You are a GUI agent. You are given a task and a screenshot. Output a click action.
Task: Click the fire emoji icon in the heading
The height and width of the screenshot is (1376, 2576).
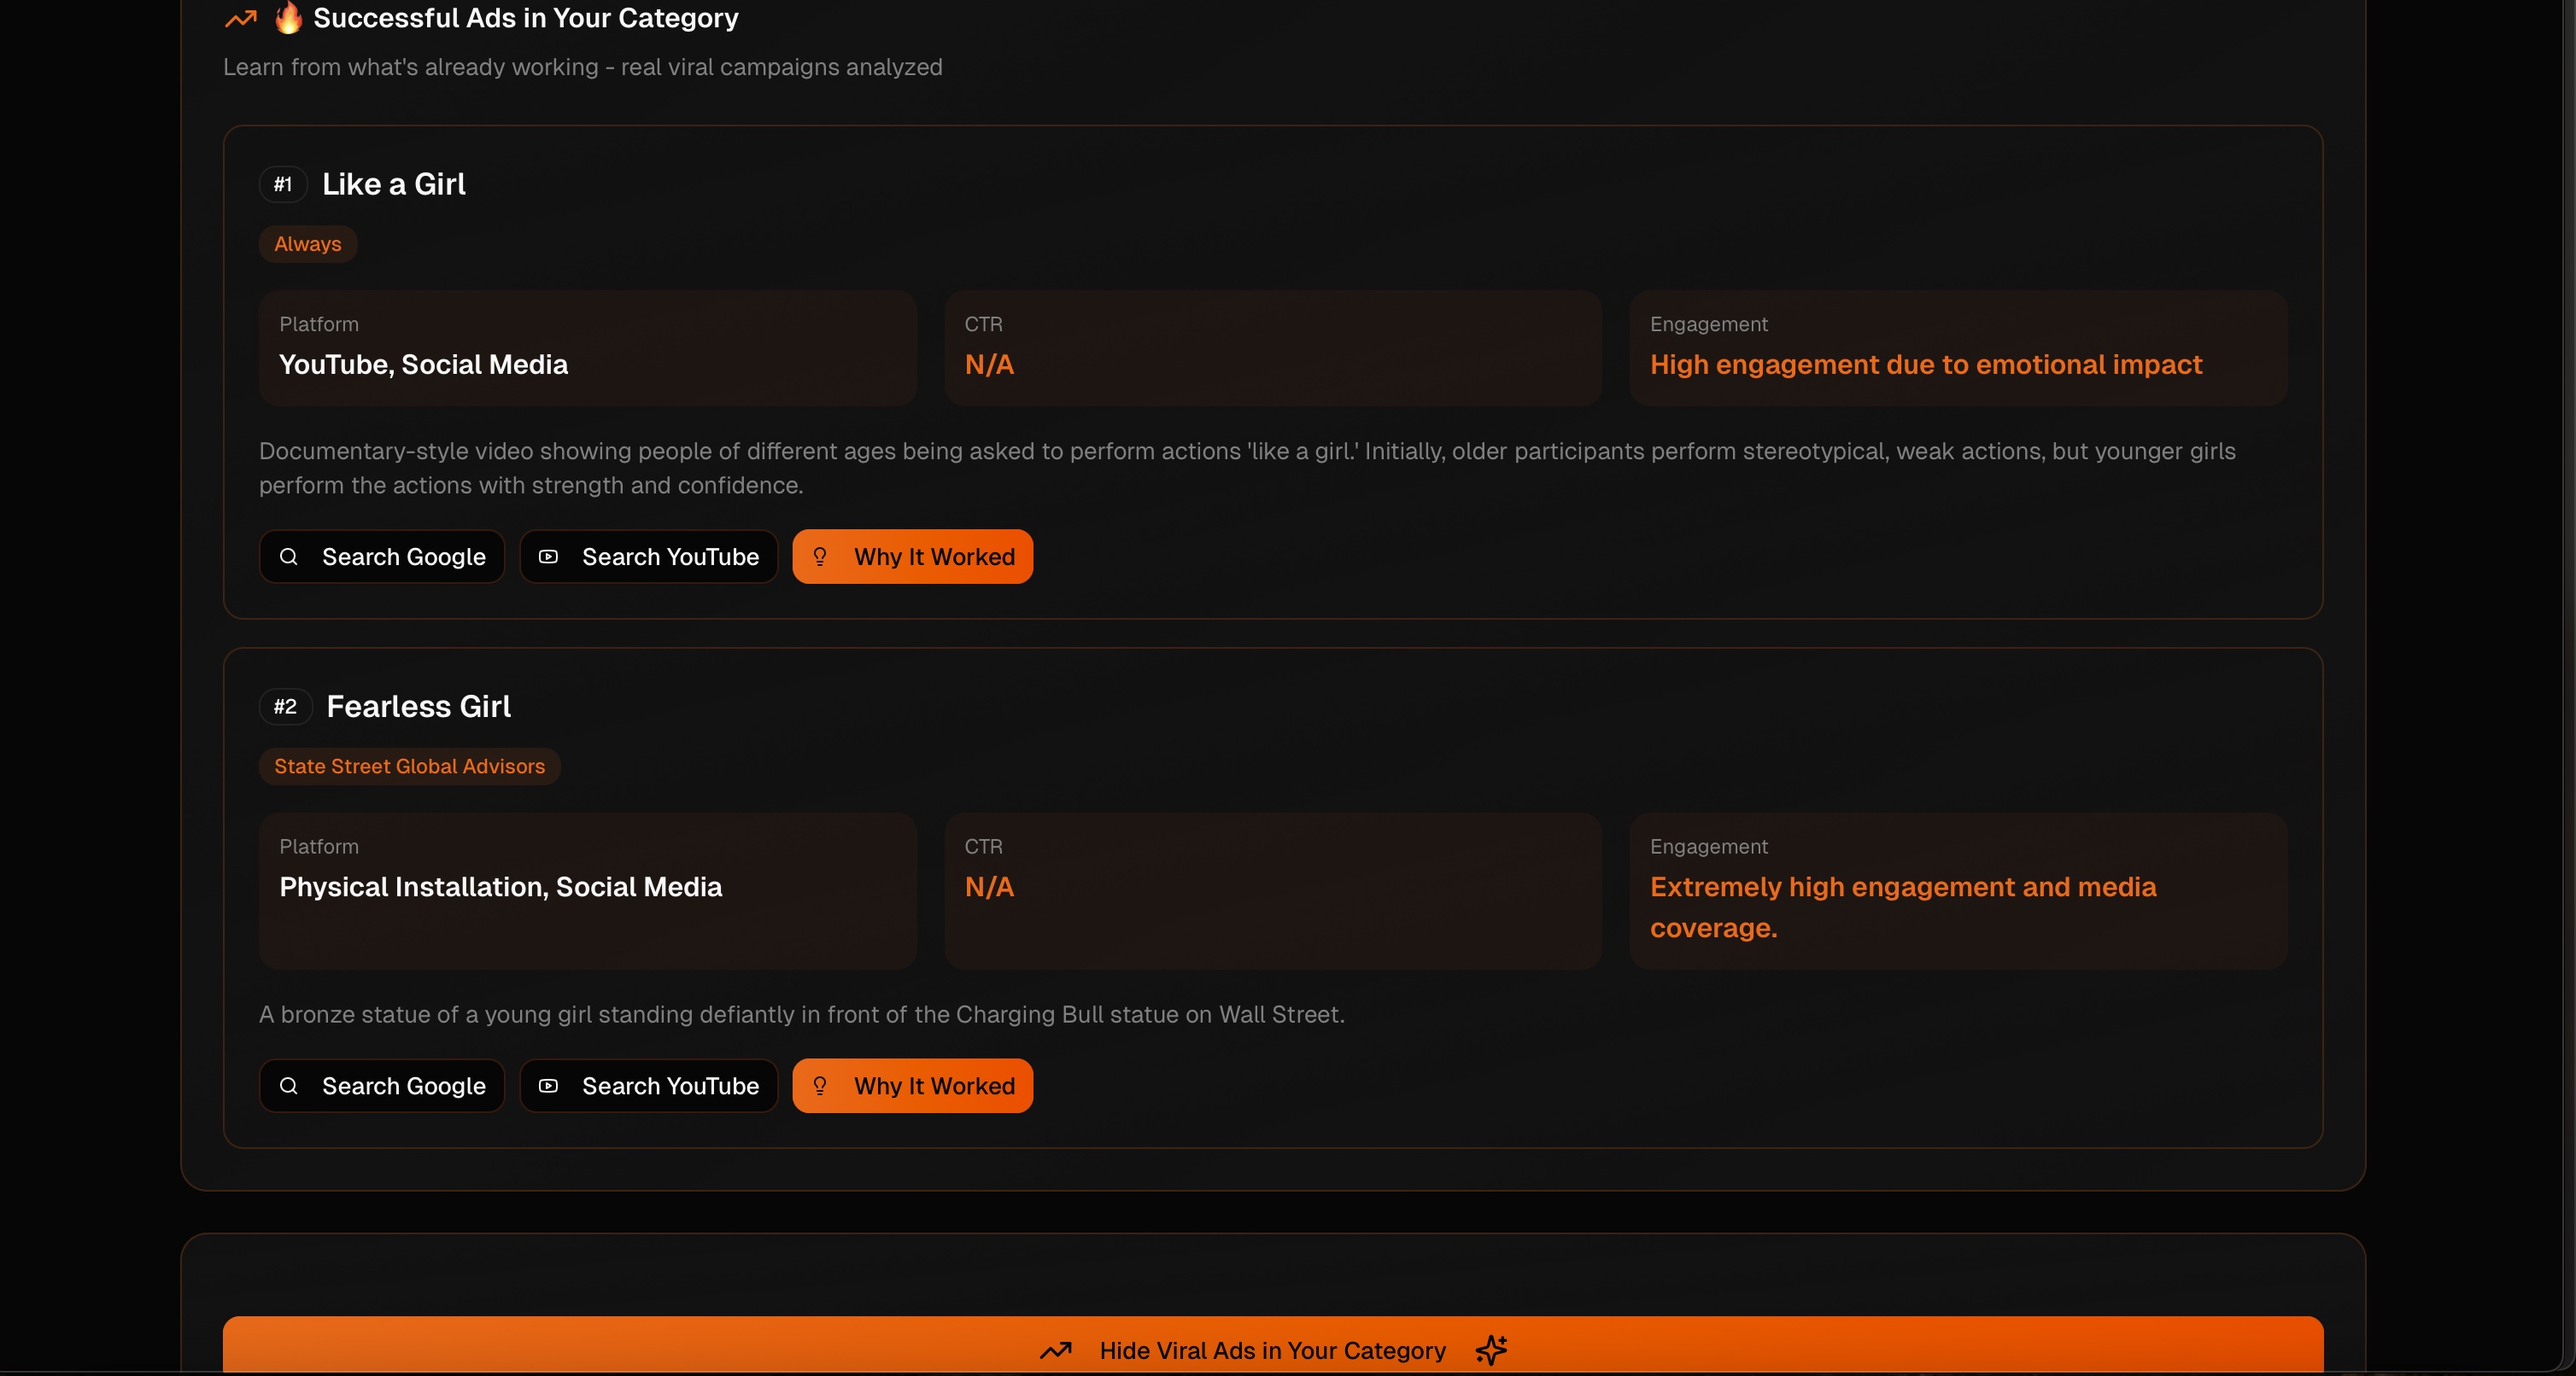pyautogui.click(x=288, y=17)
